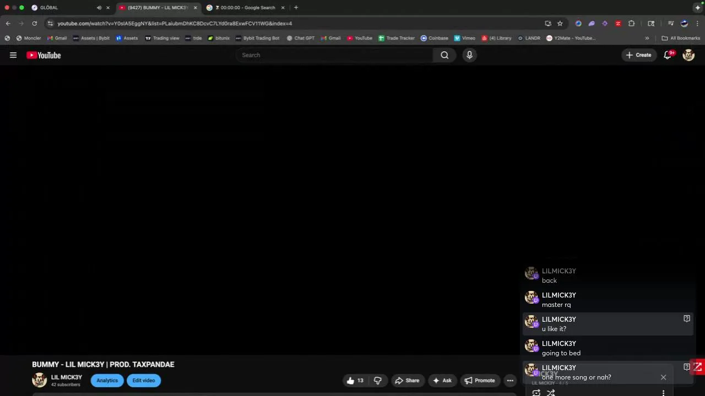Open the playlist three-dot options menu
This screenshot has width=705, height=396.
click(x=663, y=393)
